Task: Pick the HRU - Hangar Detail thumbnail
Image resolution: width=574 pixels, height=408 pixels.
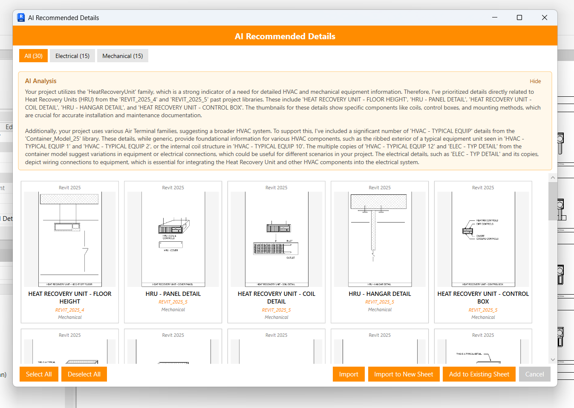Action: (x=380, y=239)
